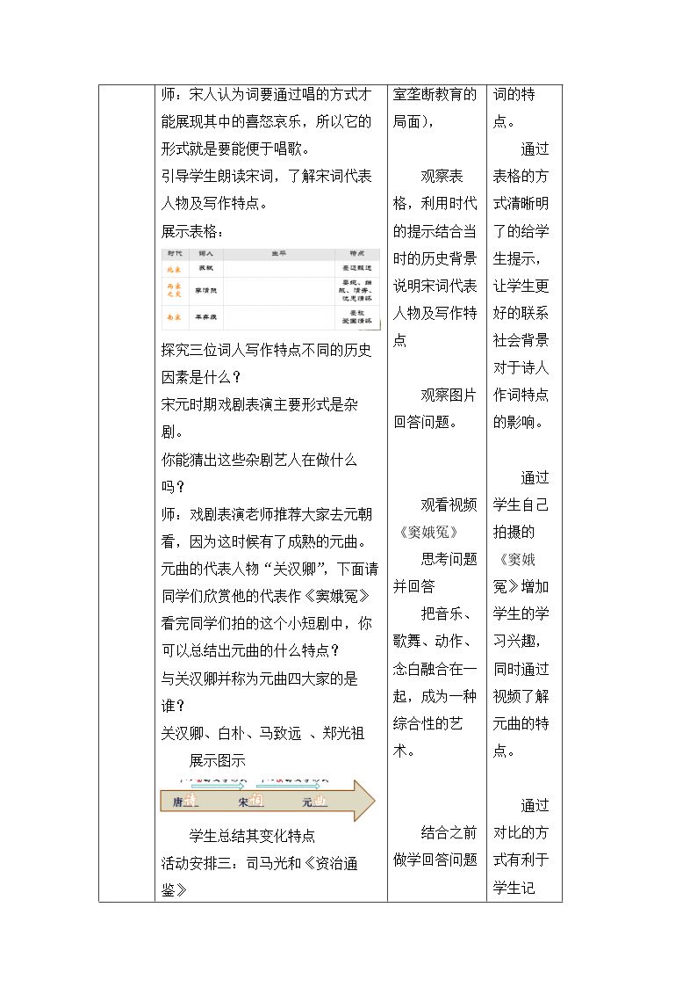Click 《窦娥冤》 in the middle column
The height and width of the screenshot is (987, 697).
click(x=428, y=532)
